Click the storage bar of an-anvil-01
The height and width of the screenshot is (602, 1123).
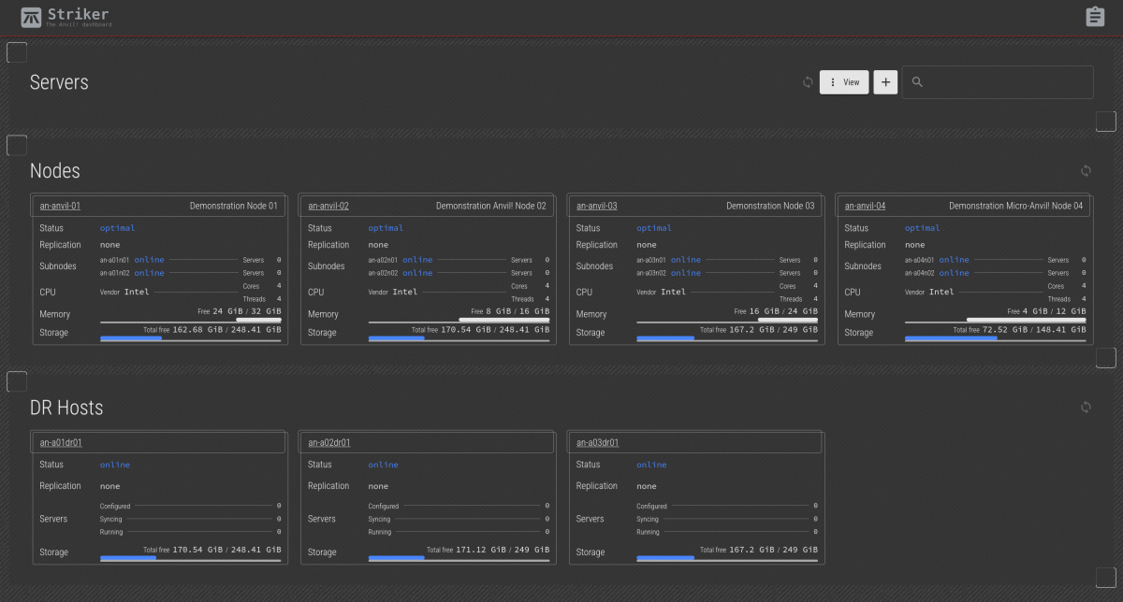point(190,338)
